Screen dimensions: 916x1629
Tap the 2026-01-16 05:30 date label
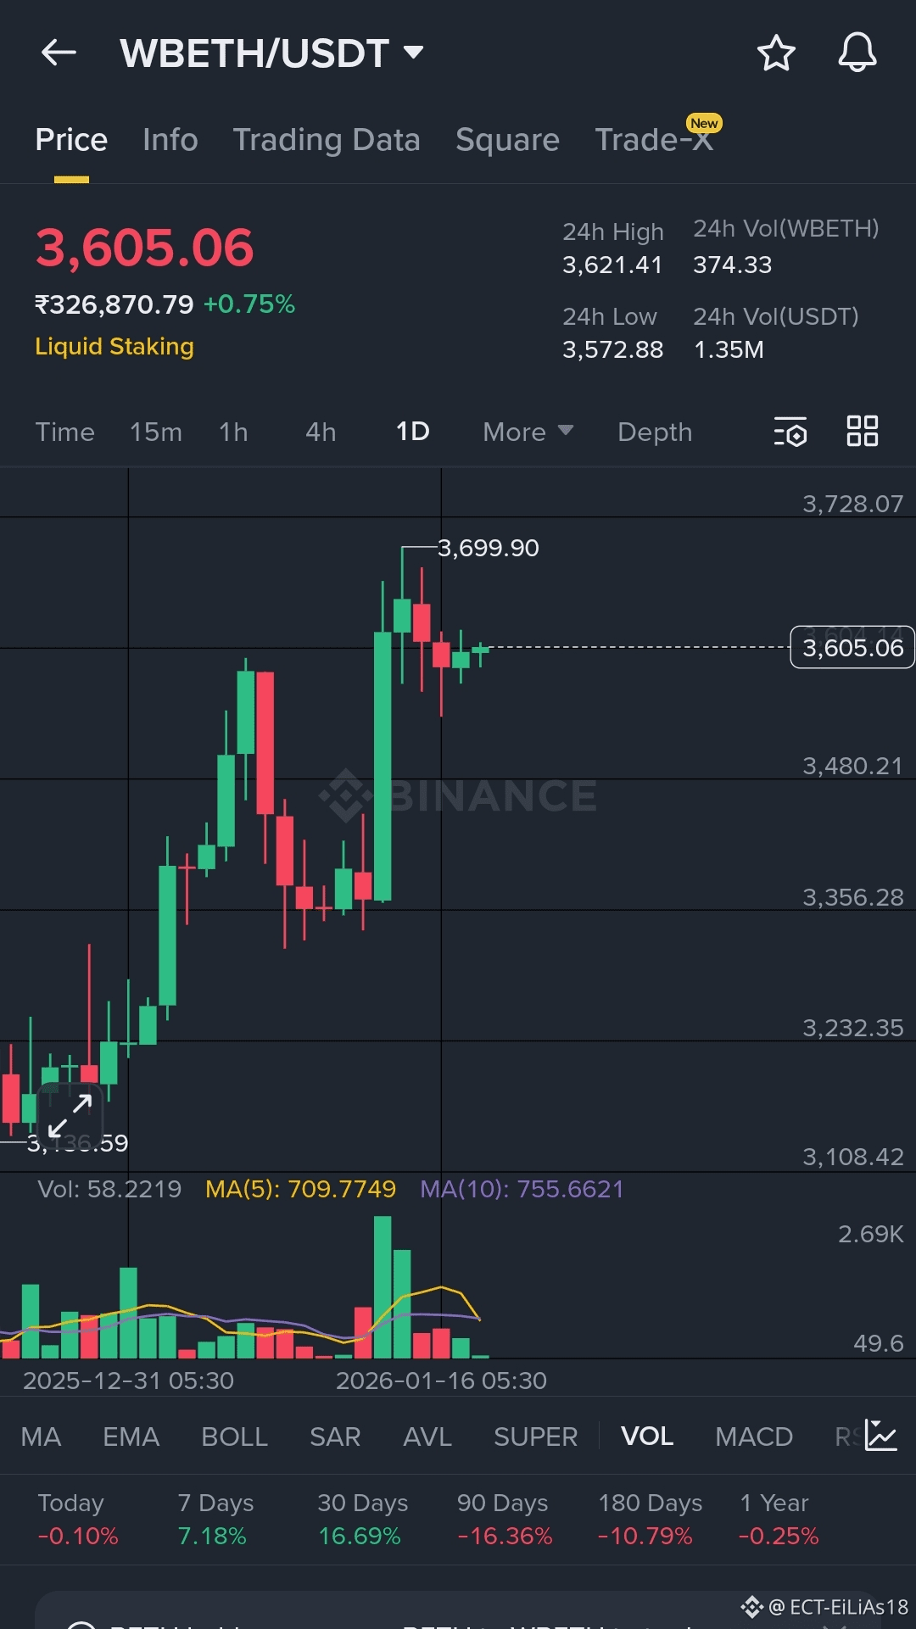441,1381
